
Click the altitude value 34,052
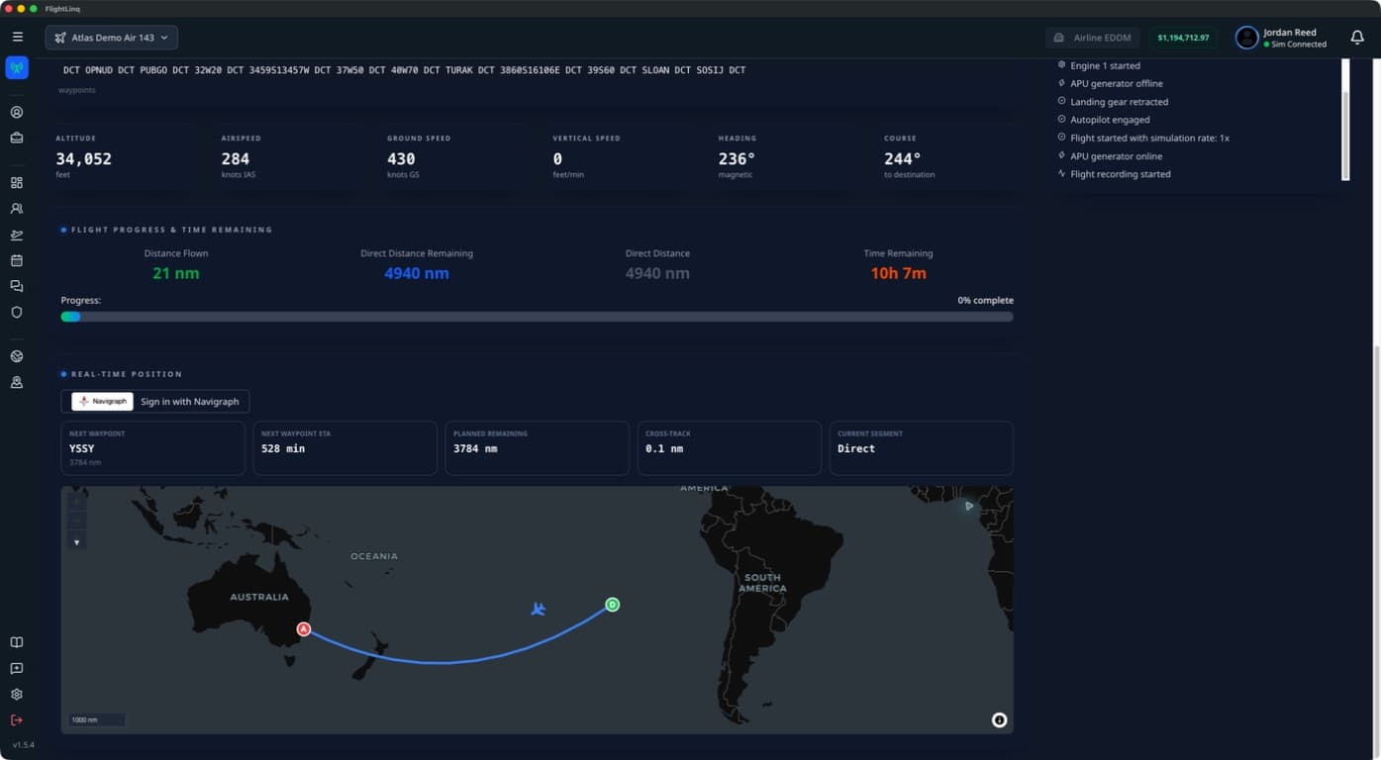pos(83,159)
